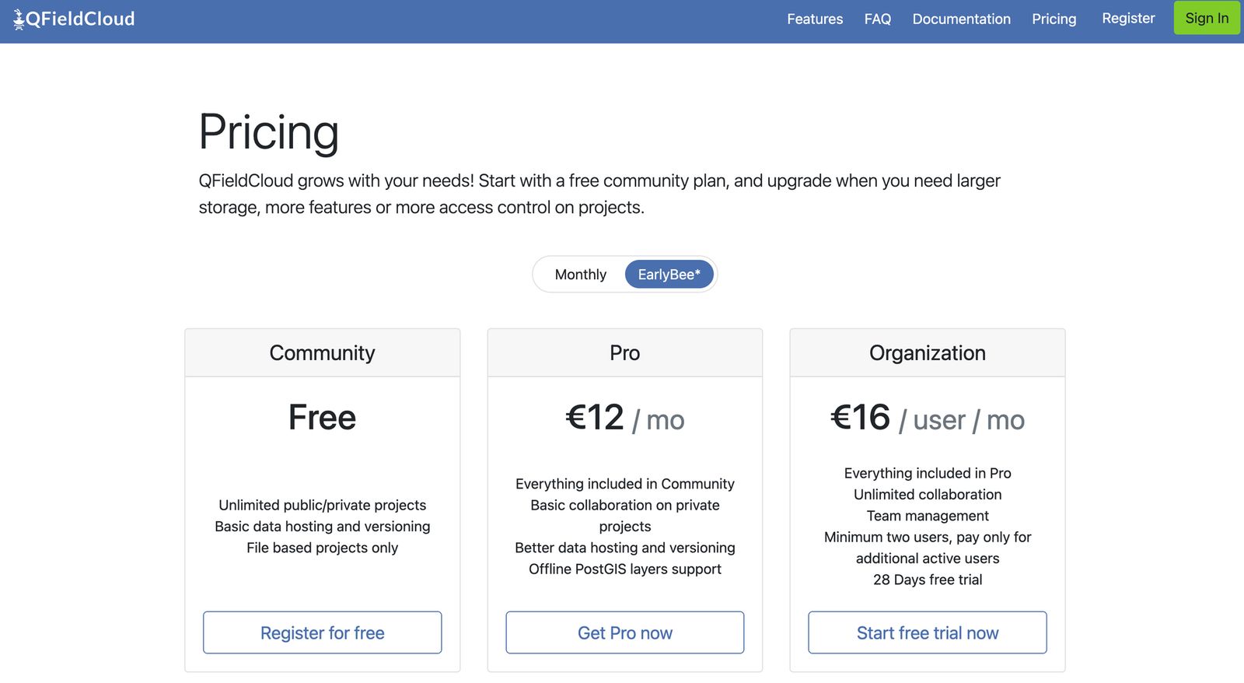Open Documentation from the navbar
This screenshot has height=683, width=1244.
[x=962, y=19]
